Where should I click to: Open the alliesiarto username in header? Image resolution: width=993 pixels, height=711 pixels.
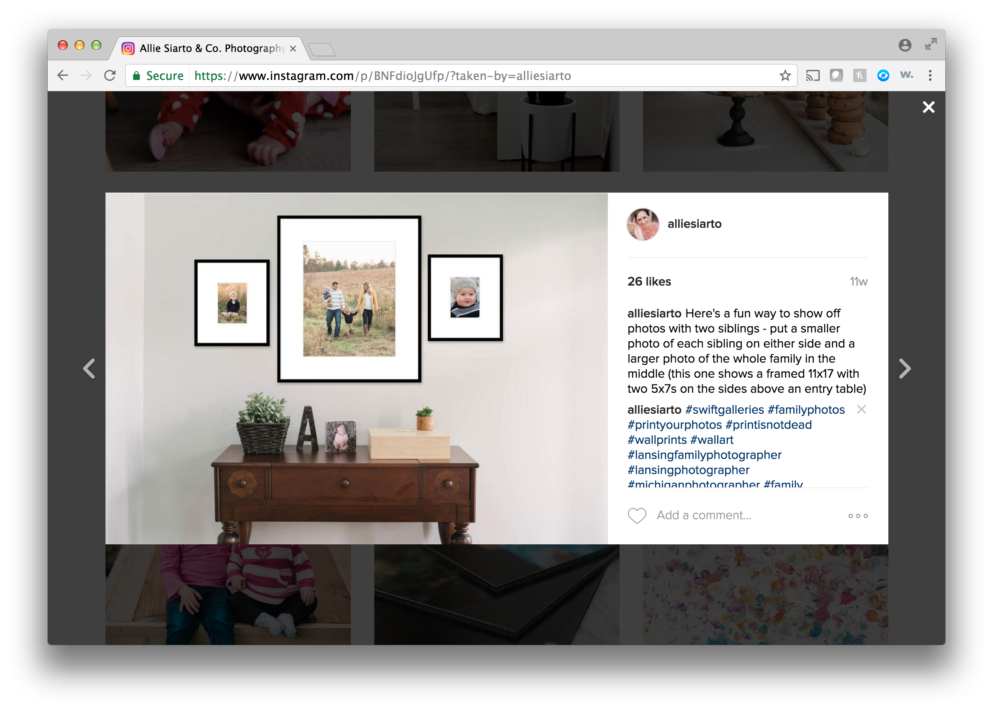[x=694, y=224]
